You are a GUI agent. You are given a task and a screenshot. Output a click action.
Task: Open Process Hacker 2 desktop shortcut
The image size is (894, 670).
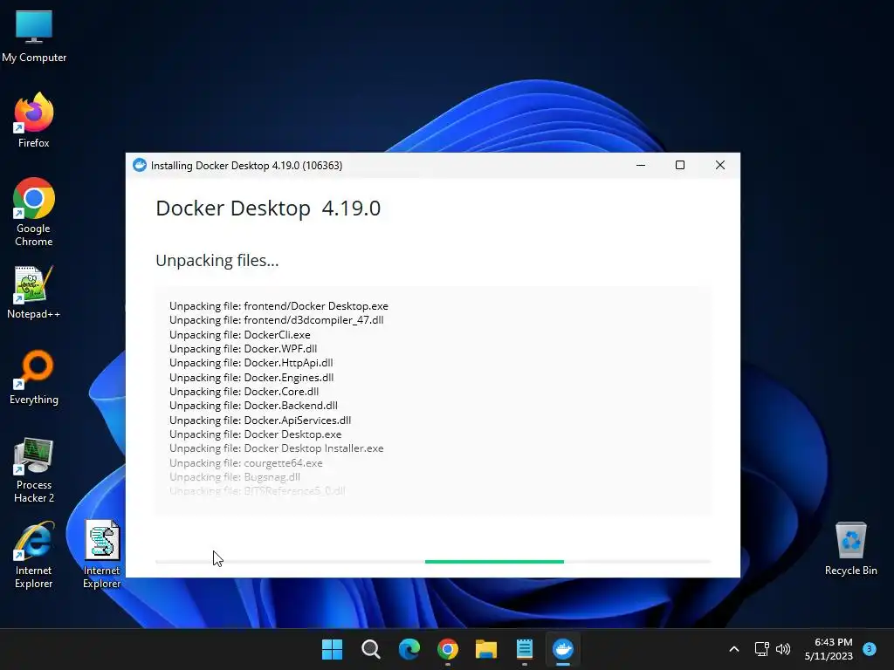[x=34, y=470]
